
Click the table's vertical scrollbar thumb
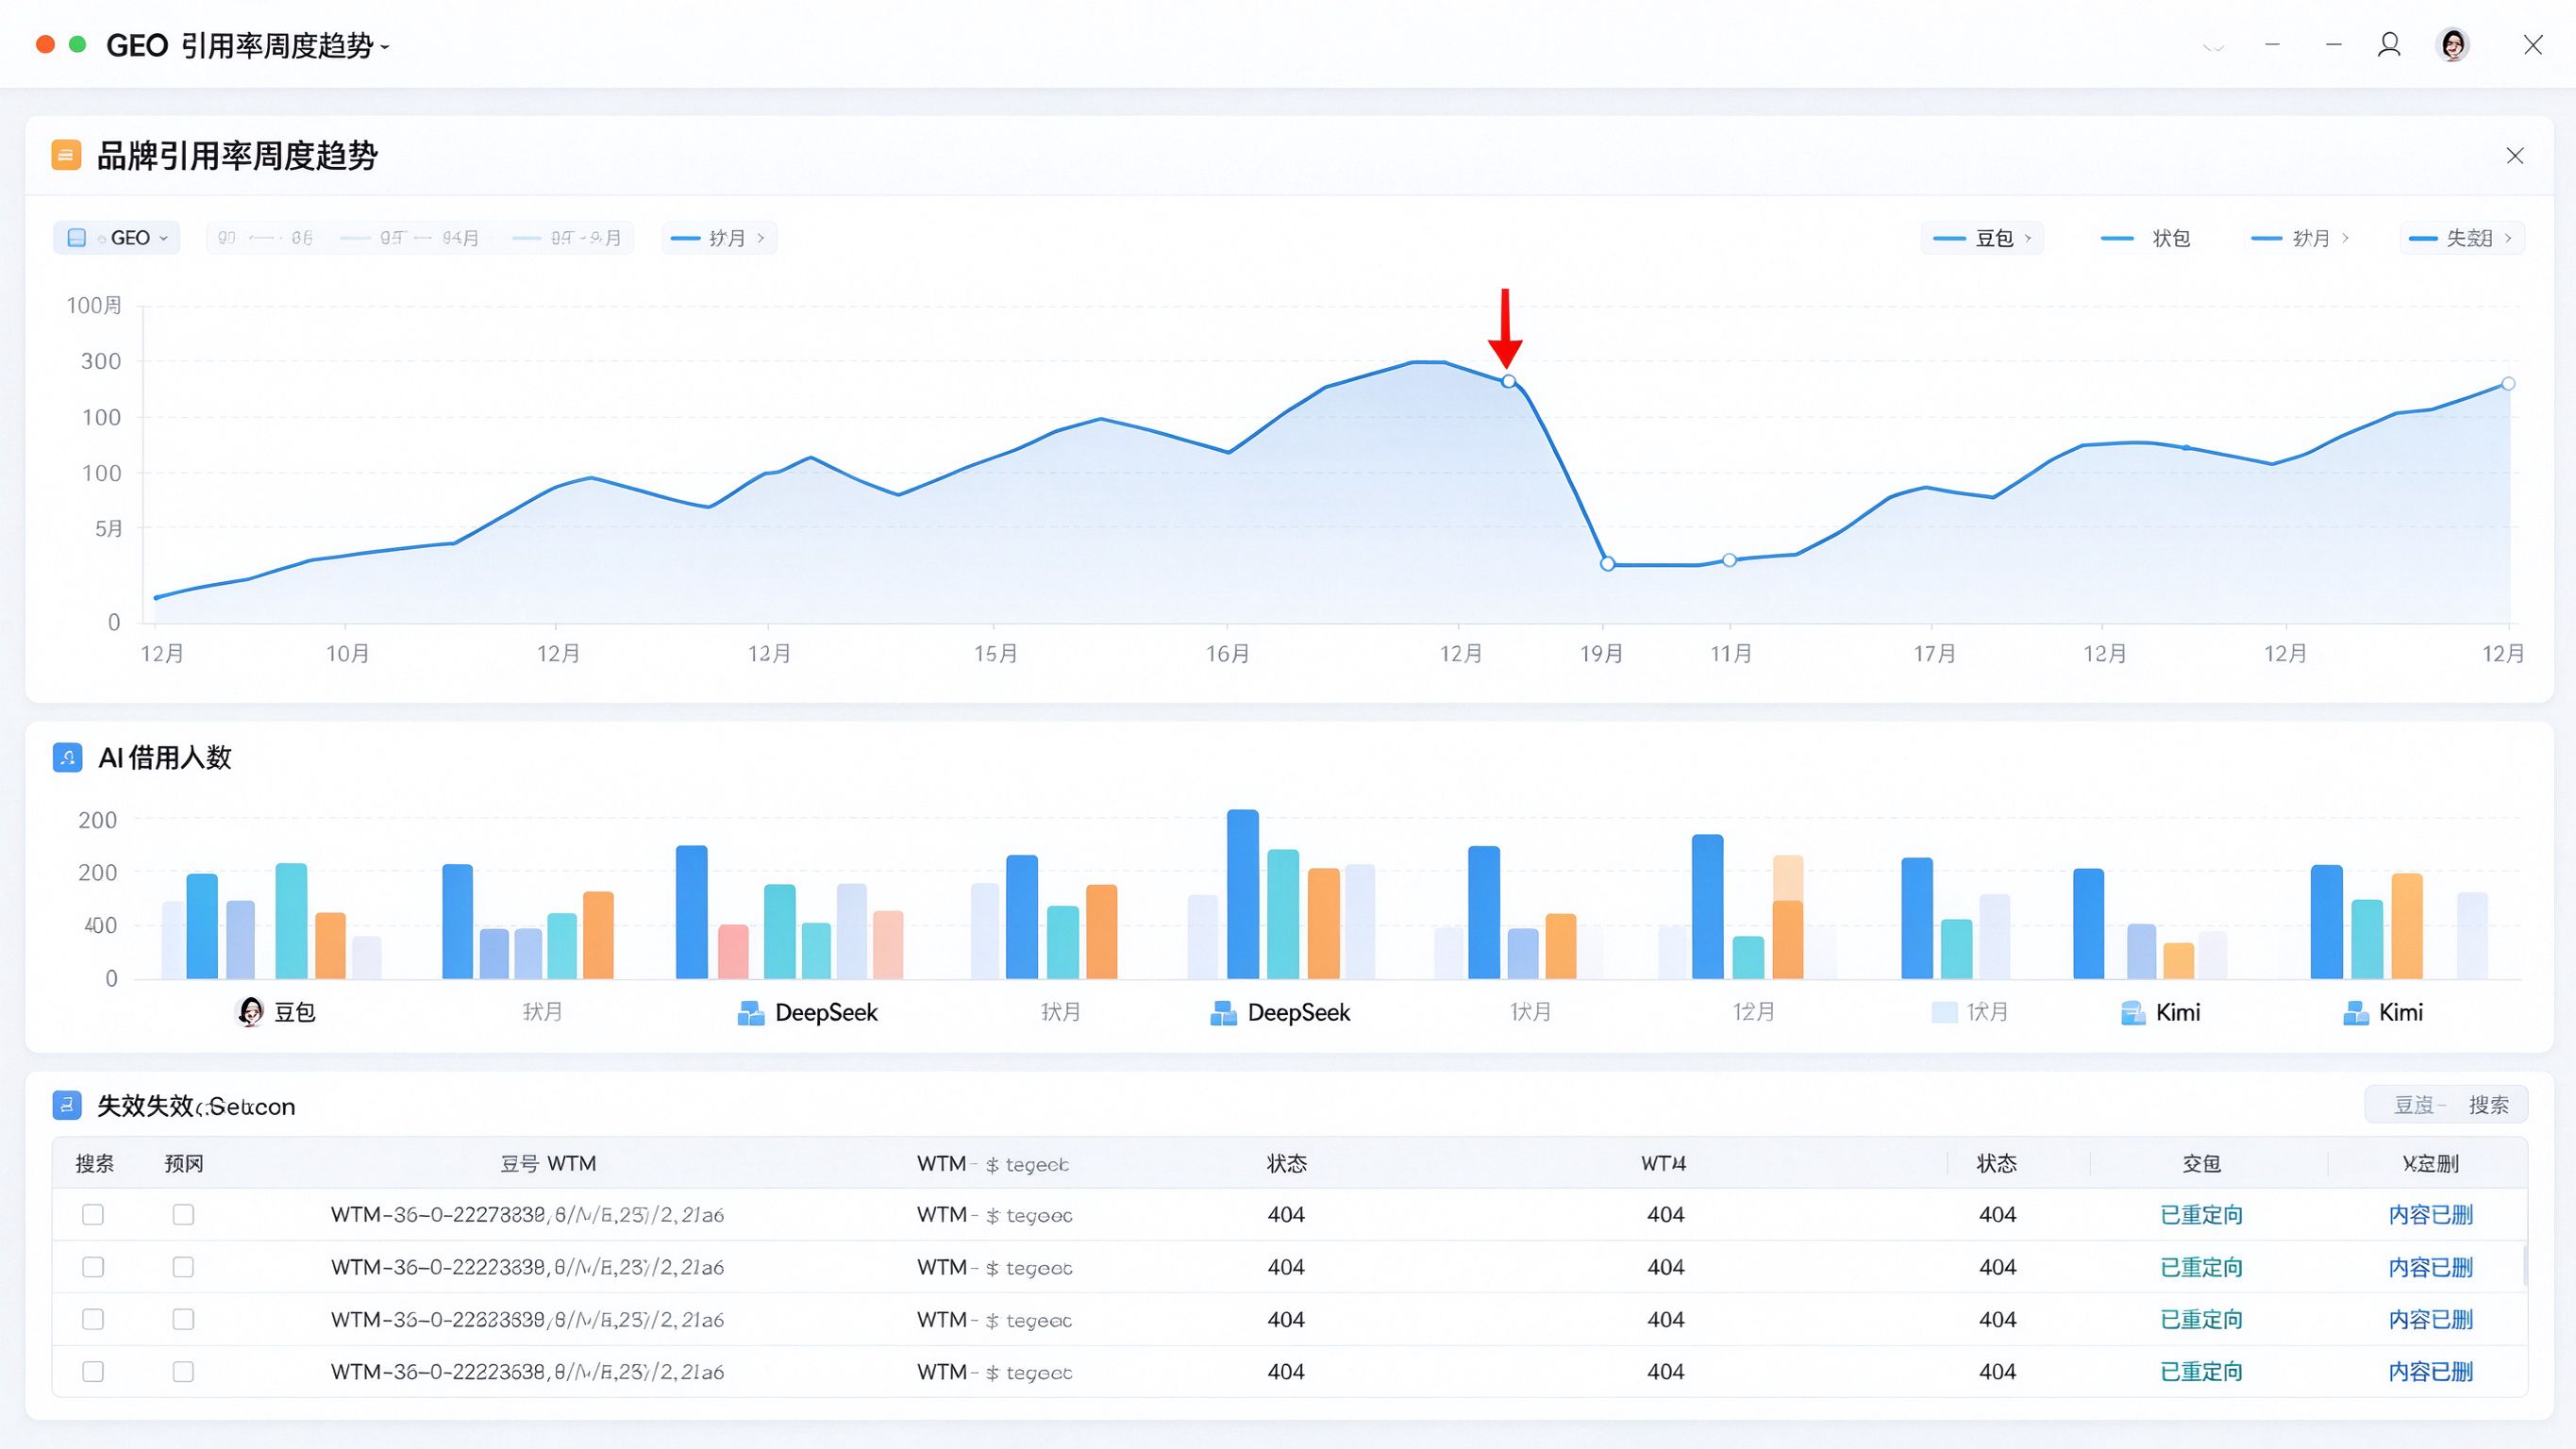coord(2525,1266)
